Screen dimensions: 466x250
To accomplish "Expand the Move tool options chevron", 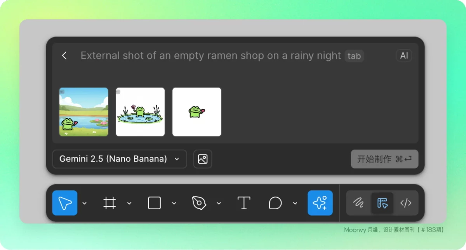I will click(x=85, y=203).
